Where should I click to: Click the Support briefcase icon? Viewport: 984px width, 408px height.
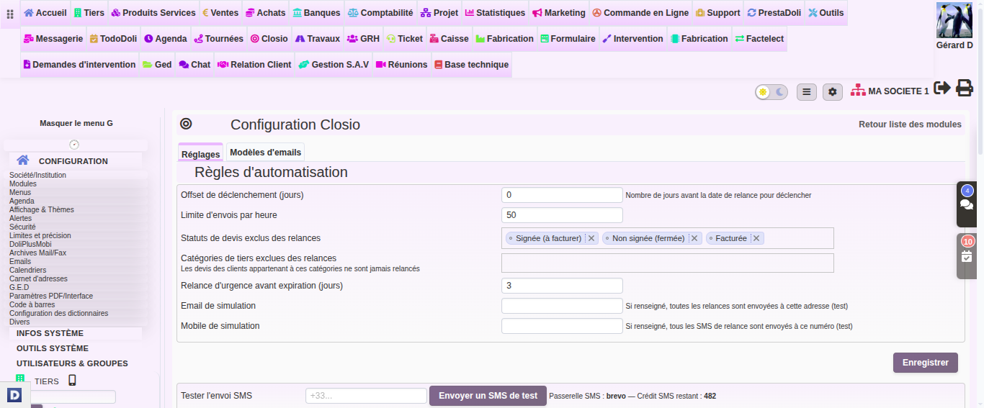(x=699, y=13)
